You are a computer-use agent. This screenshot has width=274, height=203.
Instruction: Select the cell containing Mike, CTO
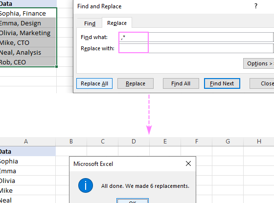[x=28, y=42]
